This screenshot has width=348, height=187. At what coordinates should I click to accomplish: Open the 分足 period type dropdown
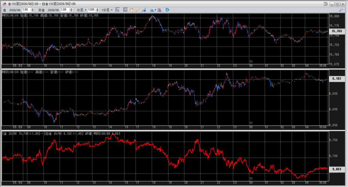tap(82, 10)
